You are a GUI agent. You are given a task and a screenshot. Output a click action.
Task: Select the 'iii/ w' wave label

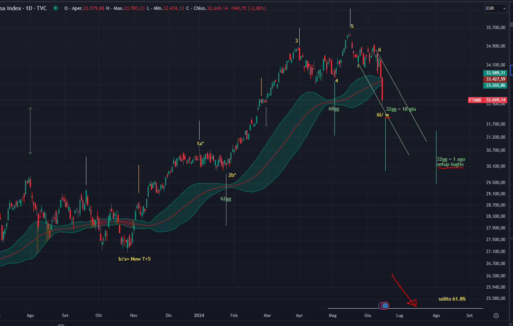point(383,115)
